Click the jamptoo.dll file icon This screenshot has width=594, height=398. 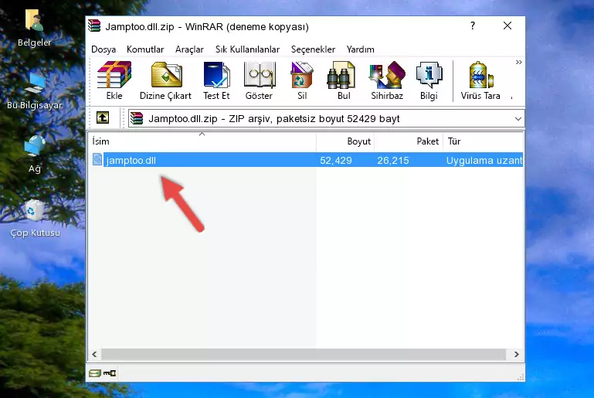[97, 159]
